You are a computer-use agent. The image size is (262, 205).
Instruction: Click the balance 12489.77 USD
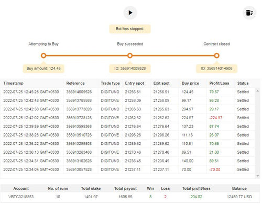click(239, 197)
